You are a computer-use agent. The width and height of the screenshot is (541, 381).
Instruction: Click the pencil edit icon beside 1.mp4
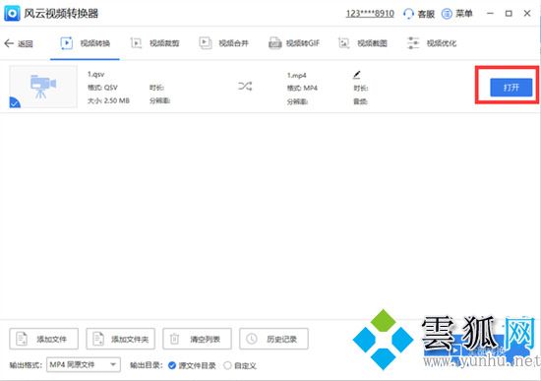[357, 74]
